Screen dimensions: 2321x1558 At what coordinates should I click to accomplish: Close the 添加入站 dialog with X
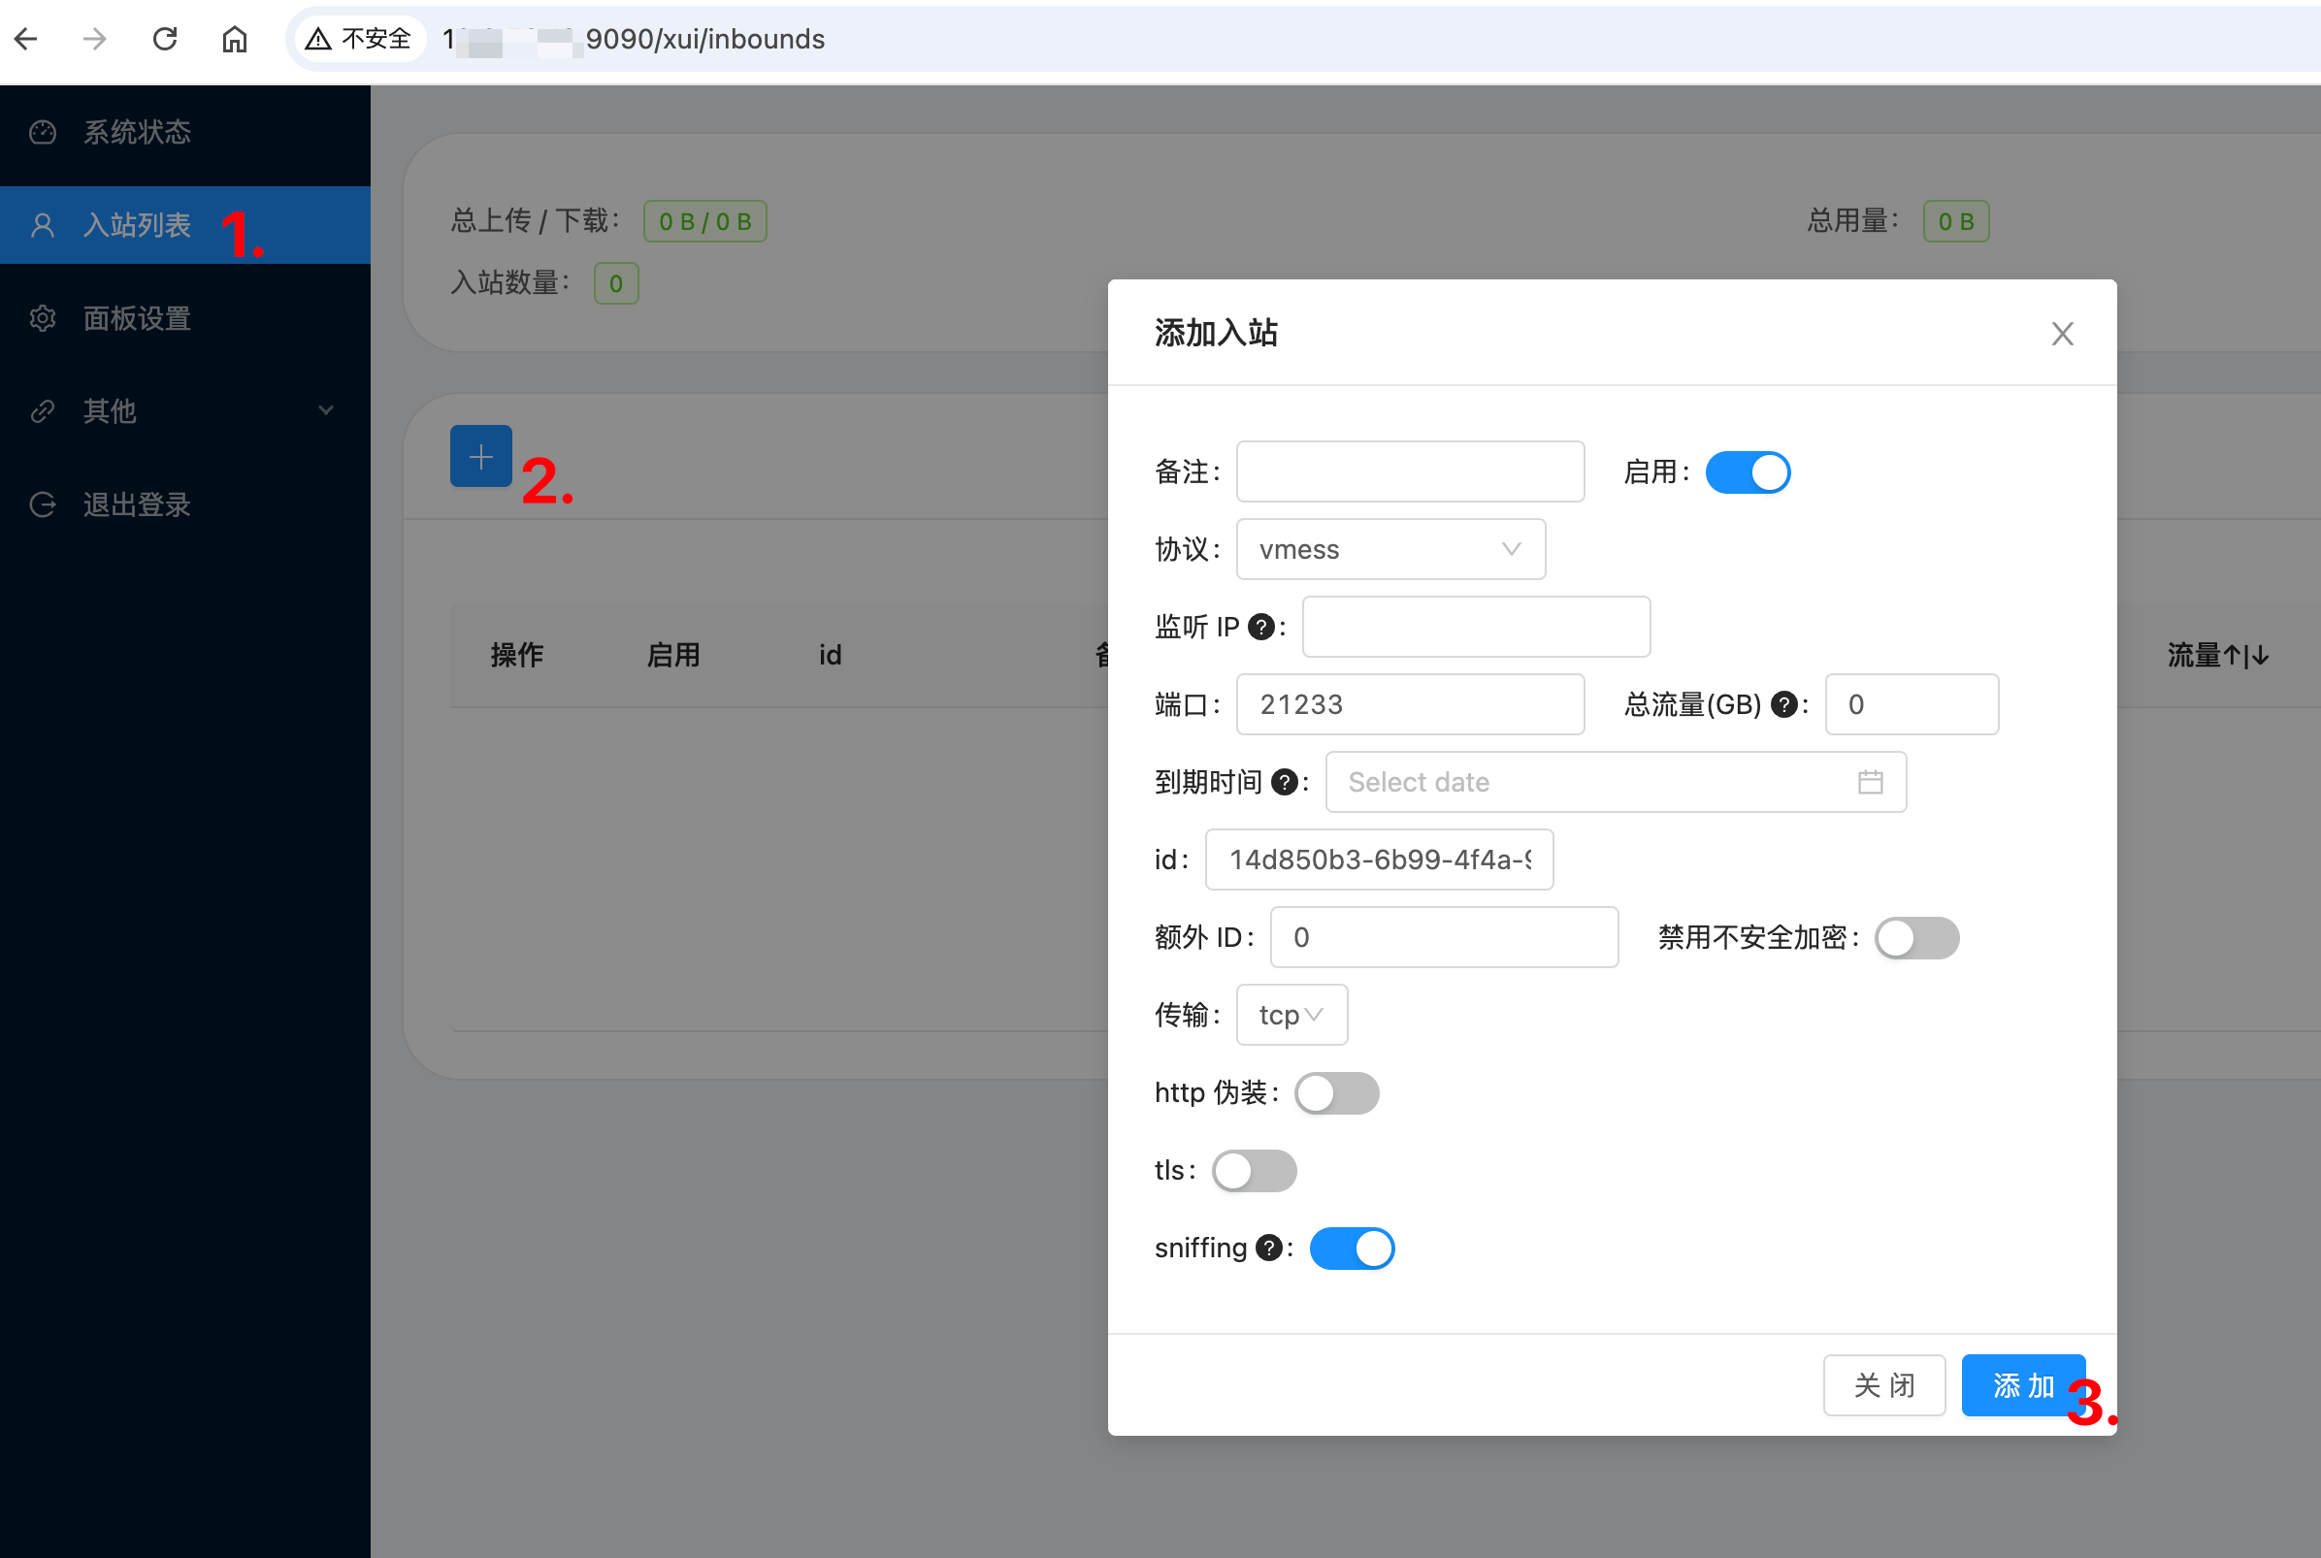click(x=2062, y=334)
